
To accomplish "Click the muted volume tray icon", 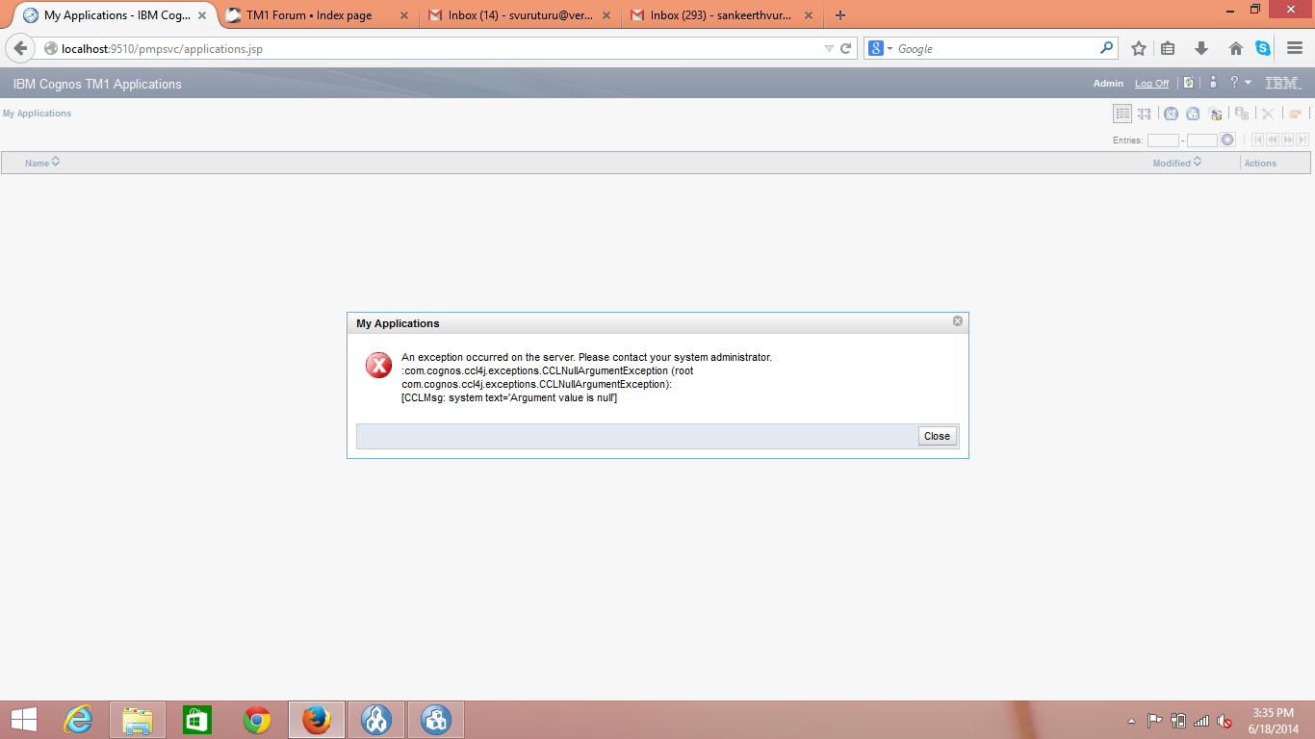I will point(1225,721).
